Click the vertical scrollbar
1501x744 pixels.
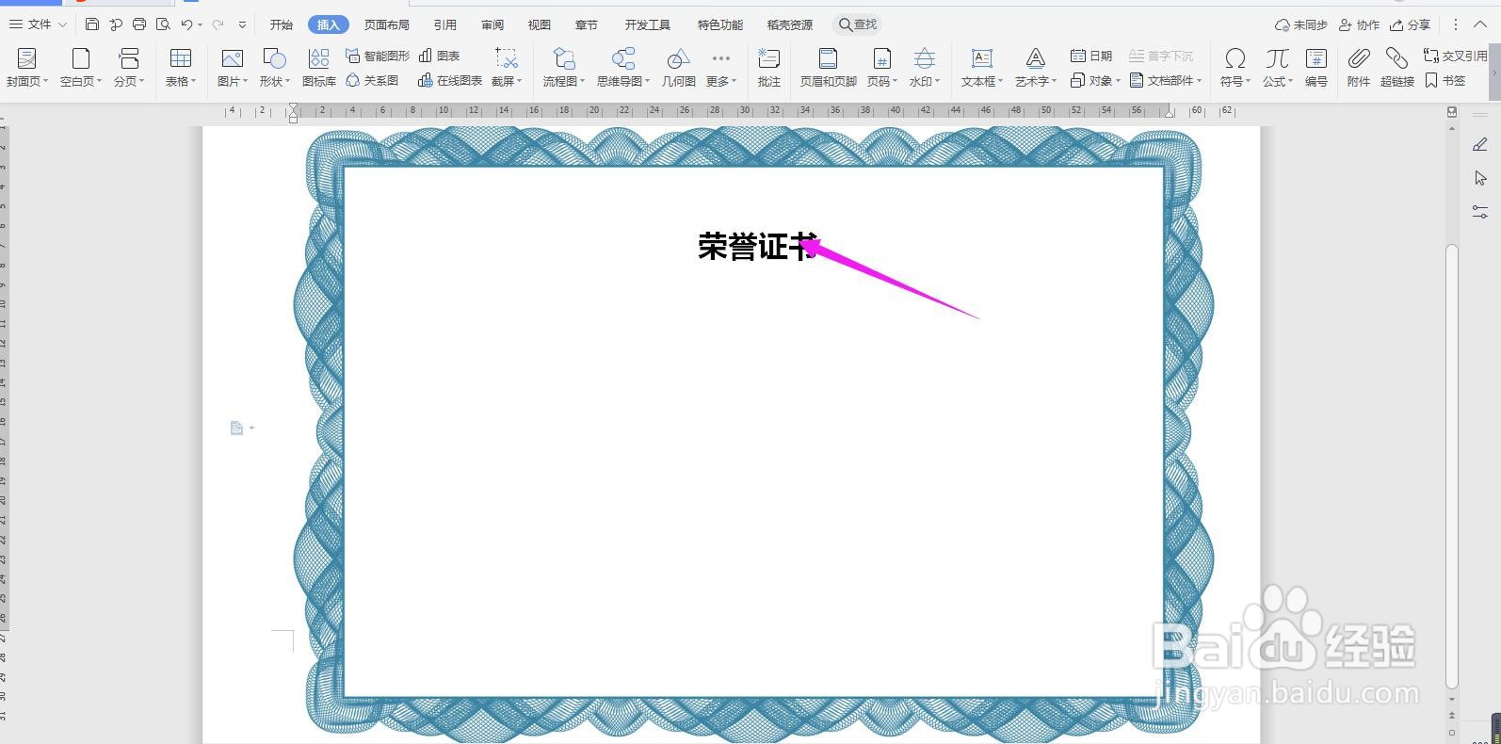pyautogui.click(x=1452, y=466)
